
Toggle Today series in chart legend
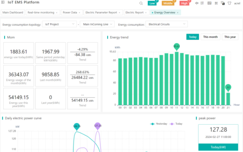(178, 124)
